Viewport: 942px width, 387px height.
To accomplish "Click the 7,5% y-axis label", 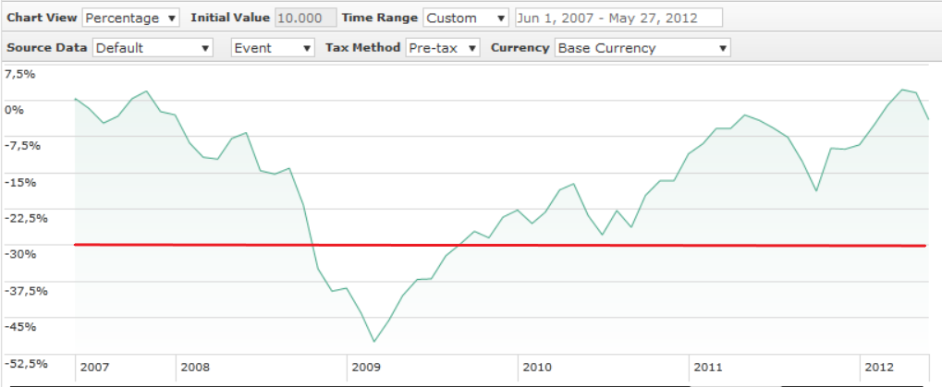I will (x=20, y=74).
